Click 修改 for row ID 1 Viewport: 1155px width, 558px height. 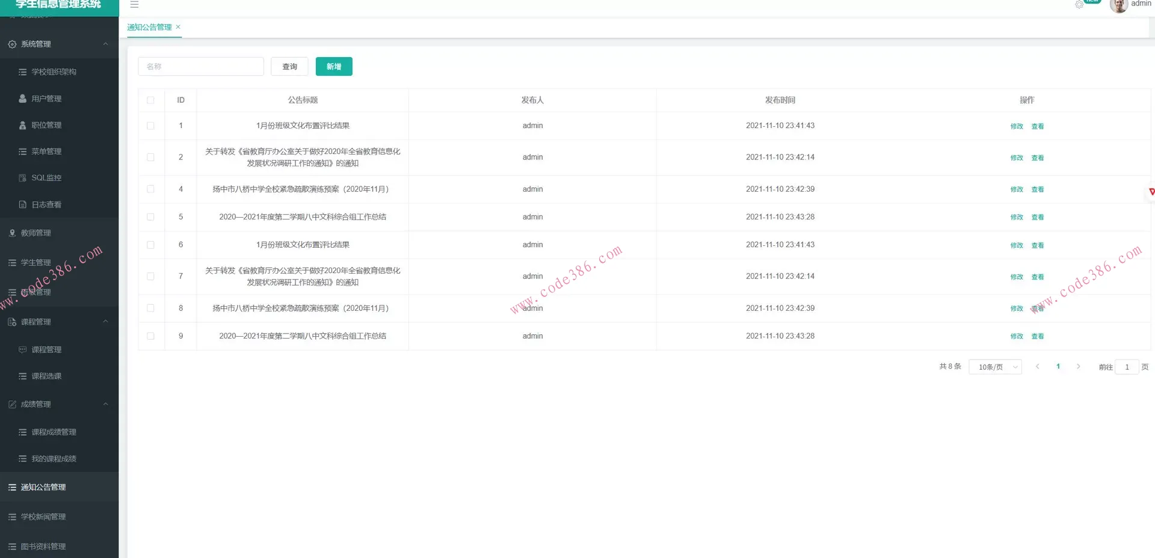click(1017, 126)
